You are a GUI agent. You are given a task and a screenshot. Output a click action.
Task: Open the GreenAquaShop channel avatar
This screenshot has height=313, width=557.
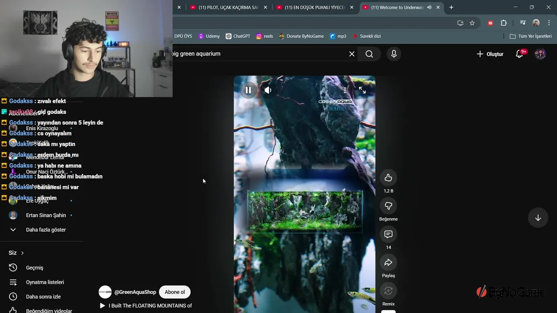(x=105, y=292)
